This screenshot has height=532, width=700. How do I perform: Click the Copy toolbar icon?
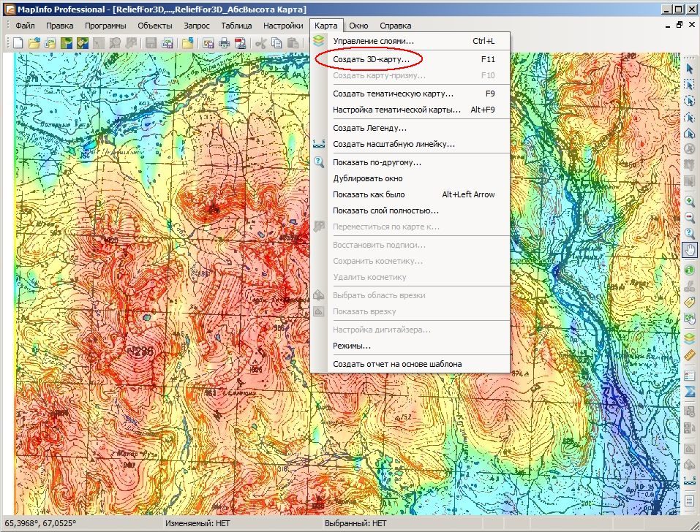coord(276,43)
